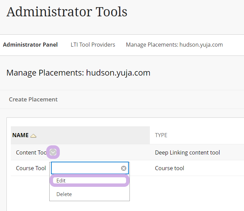244x211 pixels.
Task: Choose Delete from the context menu
Action: point(64,194)
